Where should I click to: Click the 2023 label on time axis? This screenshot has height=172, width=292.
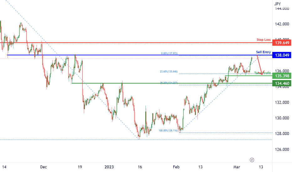click(x=109, y=167)
